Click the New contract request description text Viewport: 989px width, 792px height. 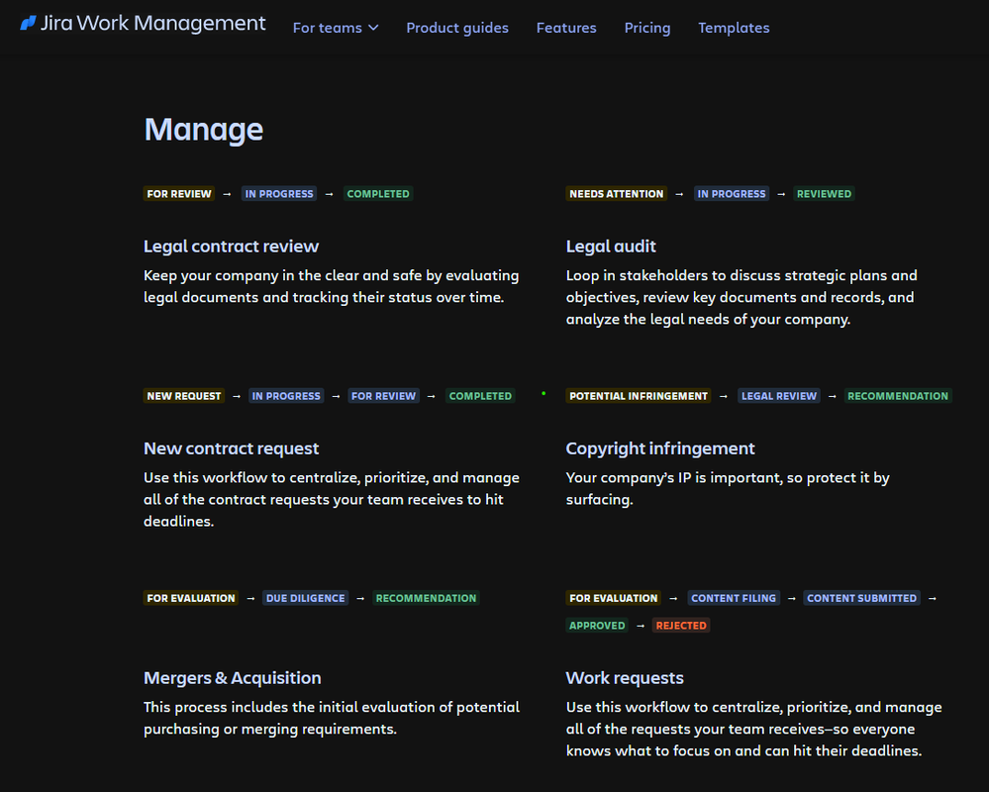point(331,499)
